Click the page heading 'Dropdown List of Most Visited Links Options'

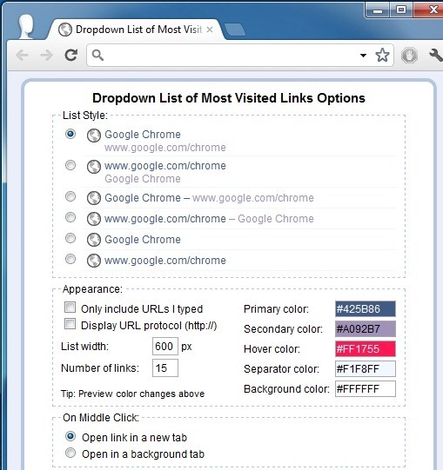coord(229,98)
